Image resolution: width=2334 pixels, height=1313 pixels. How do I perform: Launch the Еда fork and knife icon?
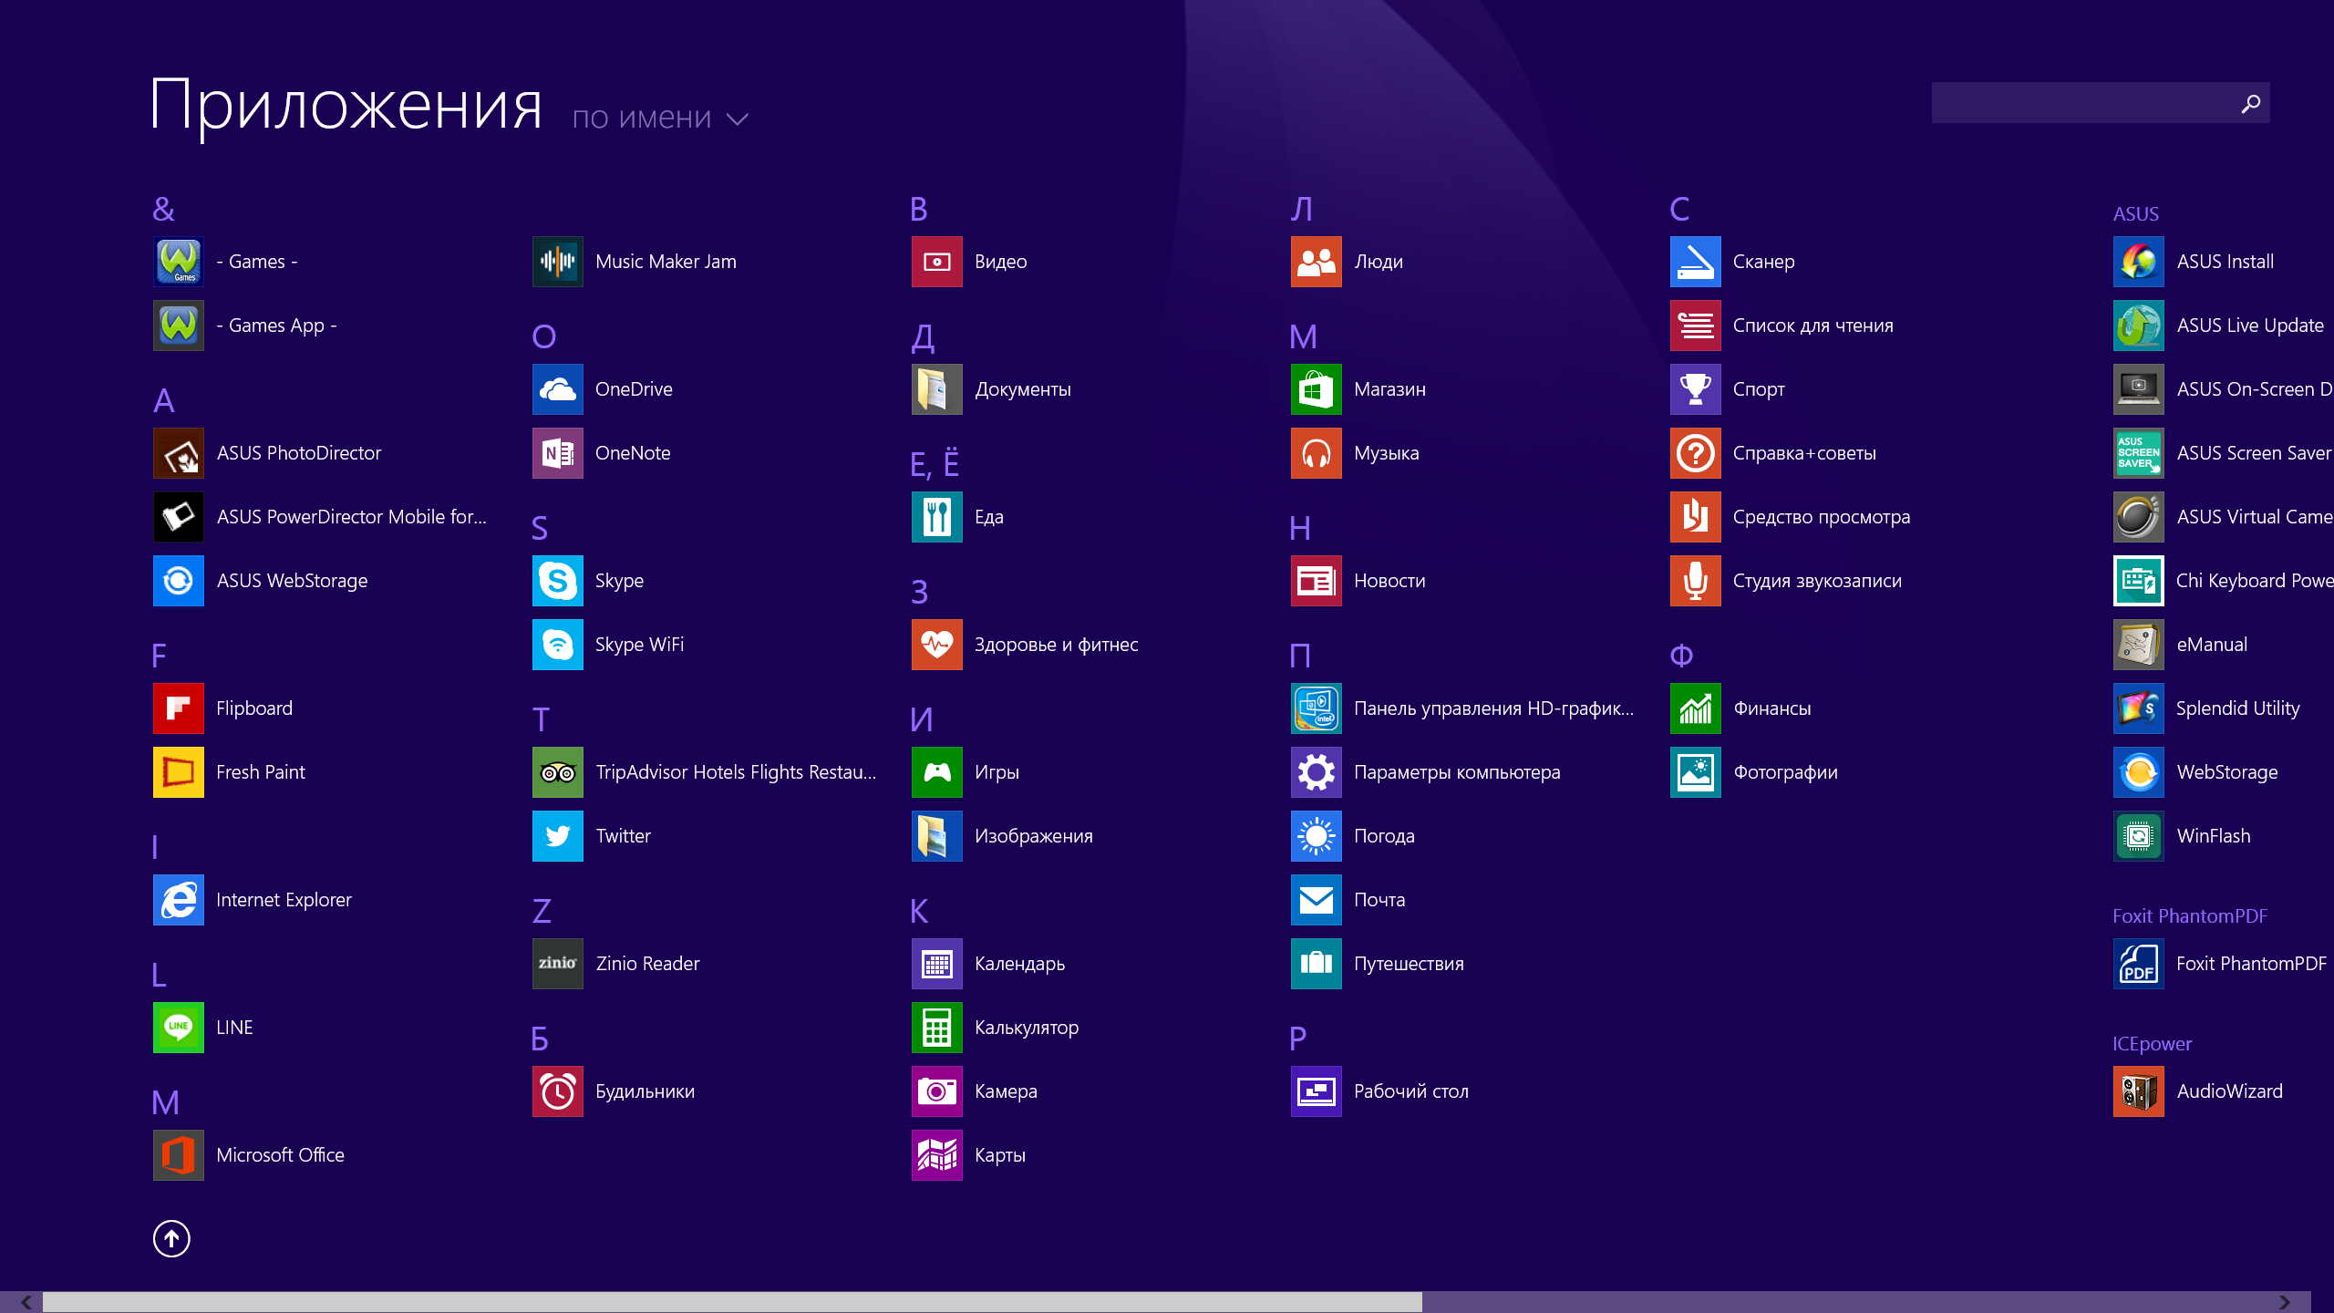(x=936, y=517)
